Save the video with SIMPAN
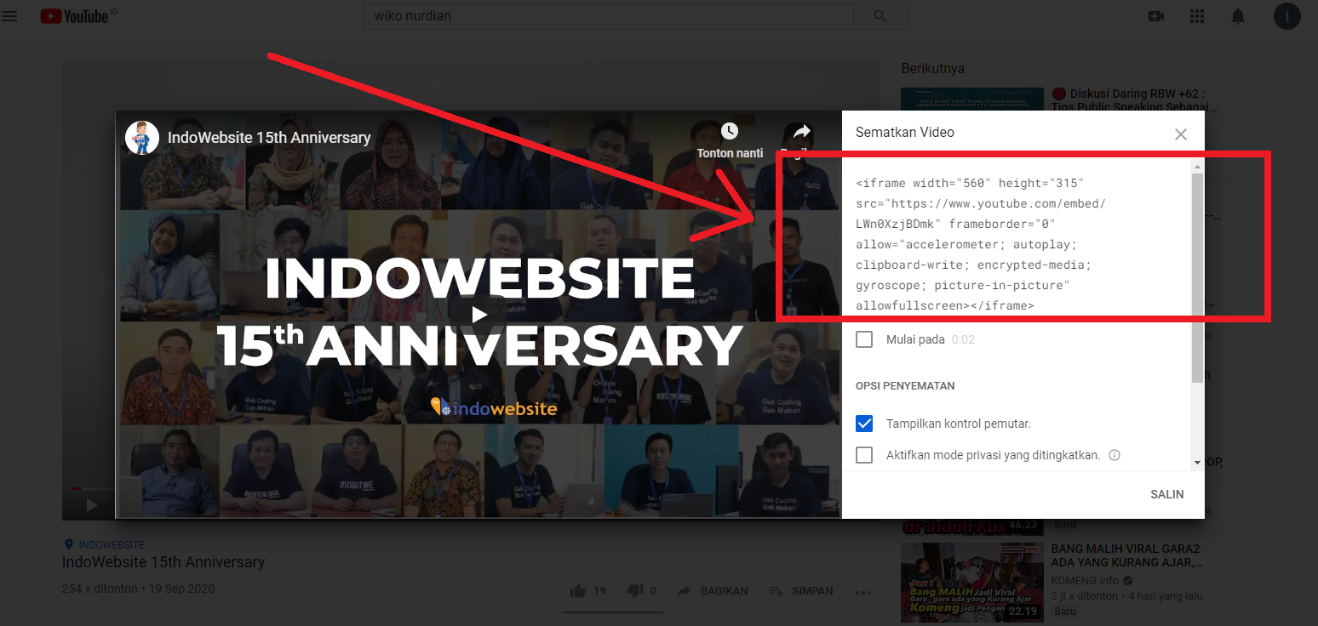 (801, 590)
